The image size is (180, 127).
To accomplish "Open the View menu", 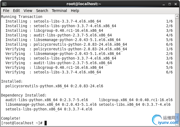I will [x=28, y=11].
